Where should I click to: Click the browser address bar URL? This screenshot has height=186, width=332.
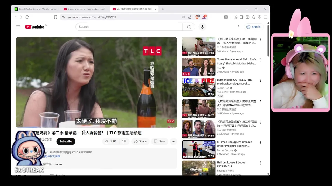[92, 17]
